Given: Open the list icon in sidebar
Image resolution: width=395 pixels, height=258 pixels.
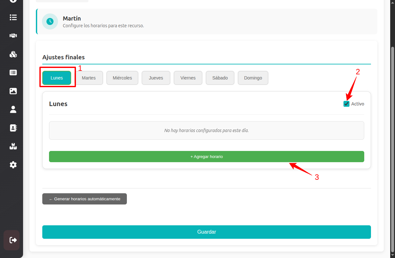Looking at the screenshot, I should click(x=13, y=17).
